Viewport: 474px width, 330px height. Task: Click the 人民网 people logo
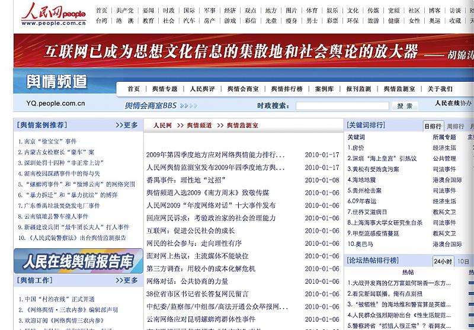pyautogui.click(x=53, y=14)
